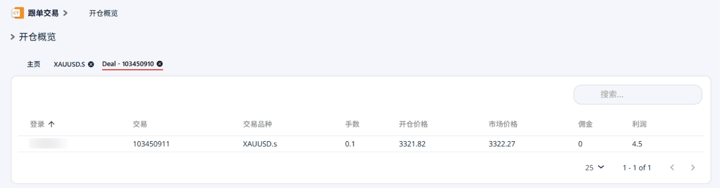Open 开仓概览 breadcrumb link

pos(103,13)
